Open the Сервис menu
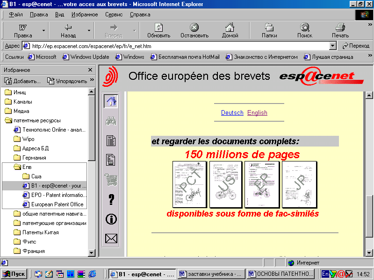 [114, 14]
